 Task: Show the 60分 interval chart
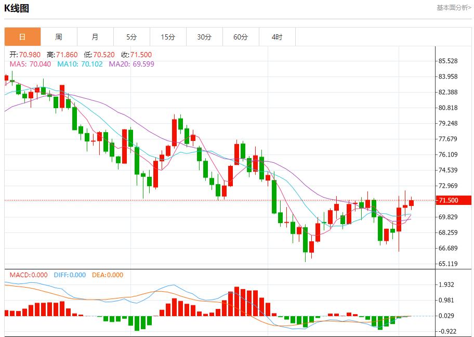pyautogui.click(x=241, y=37)
